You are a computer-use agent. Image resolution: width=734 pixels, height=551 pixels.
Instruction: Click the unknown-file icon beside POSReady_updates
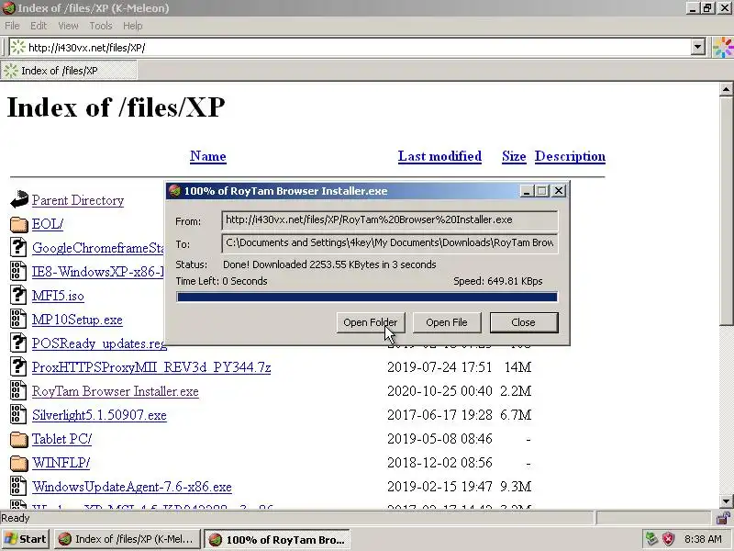[18, 343]
